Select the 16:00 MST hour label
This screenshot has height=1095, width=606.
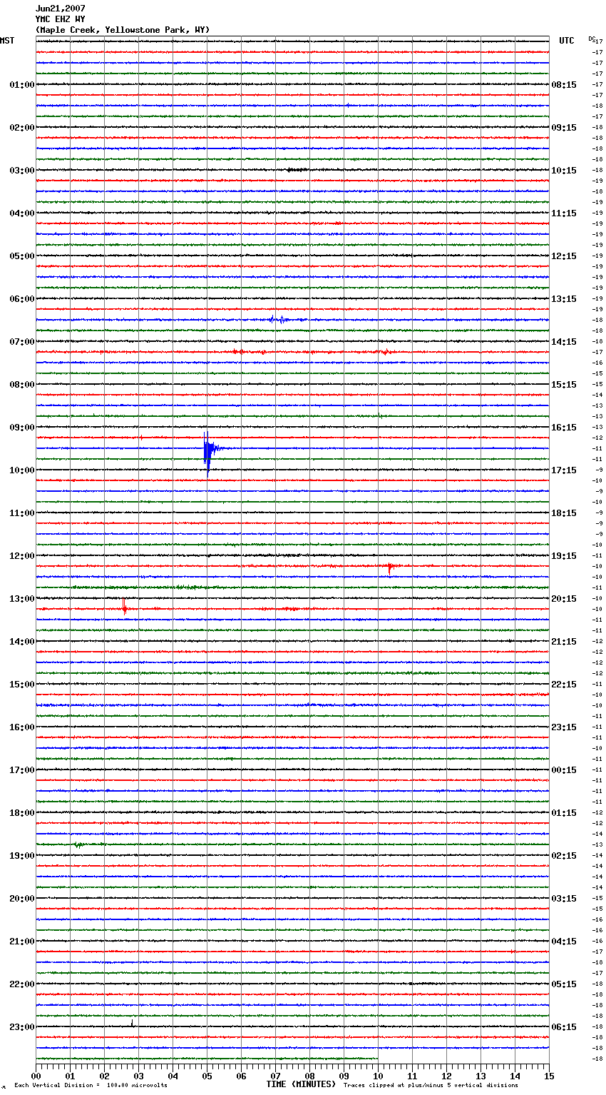pos(22,727)
